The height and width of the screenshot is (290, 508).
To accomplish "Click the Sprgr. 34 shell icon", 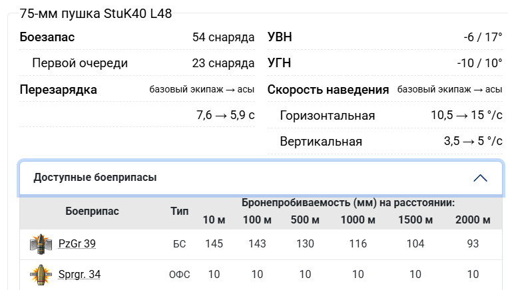I will pos(41,274).
